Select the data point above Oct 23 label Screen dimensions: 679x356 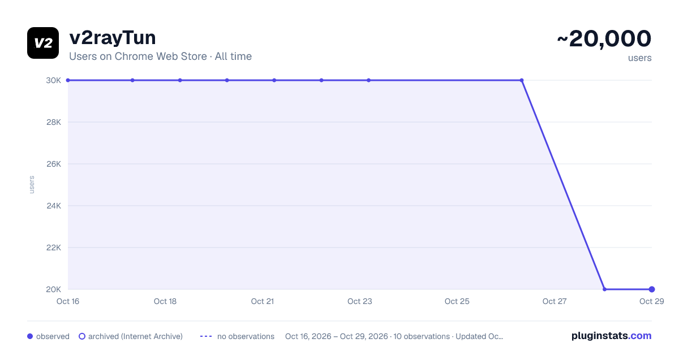coord(368,80)
